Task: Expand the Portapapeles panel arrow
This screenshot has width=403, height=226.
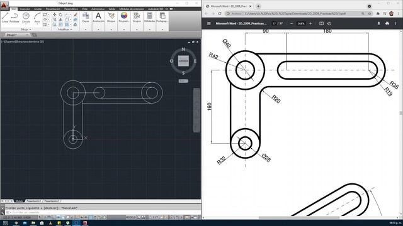Action: point(162,30)
